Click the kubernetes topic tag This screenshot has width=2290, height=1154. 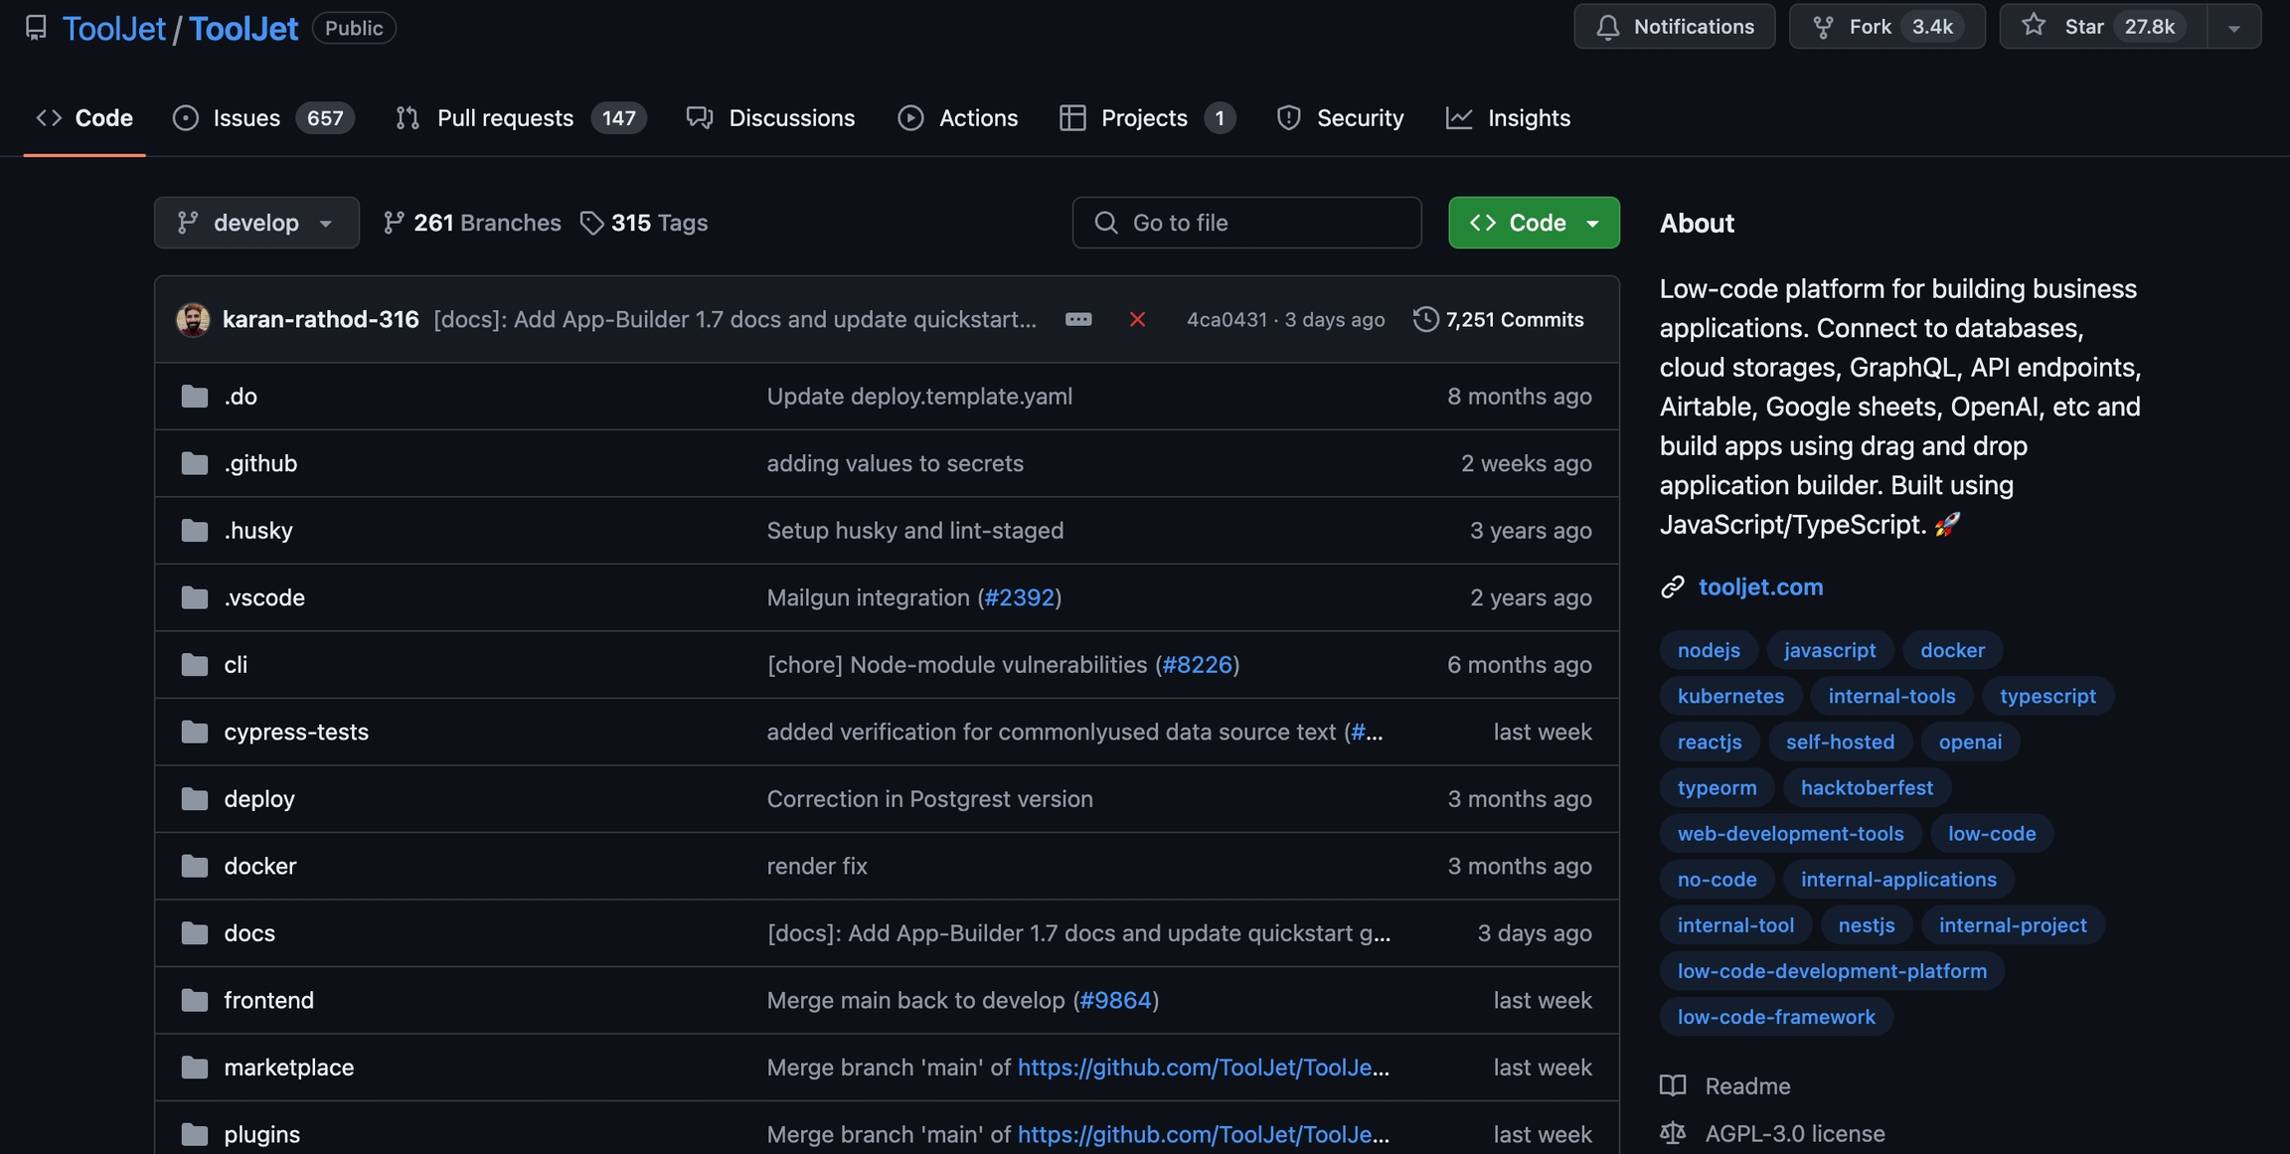(x=1730, y=696)
